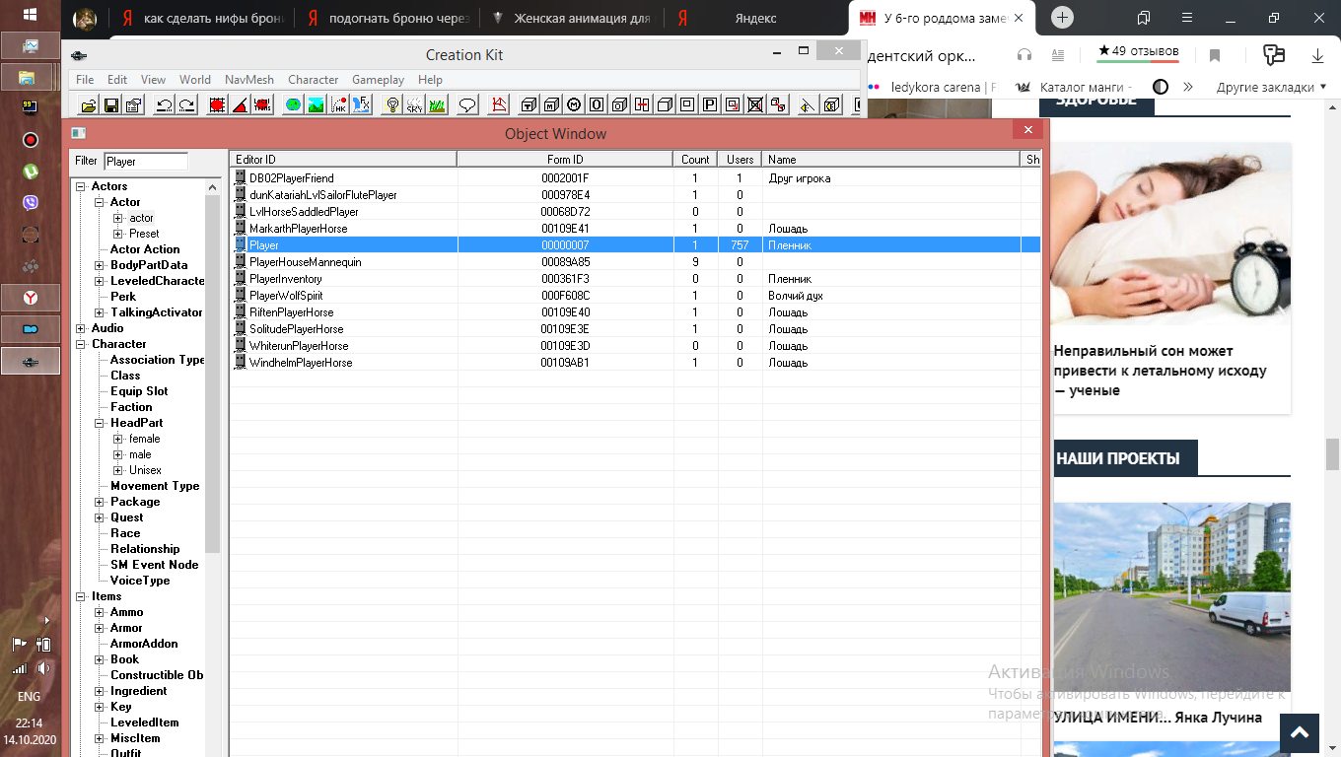Viewport: 1341px width, 757px height.
Task: Expand the Package tree node
Action: click(100, 502)
